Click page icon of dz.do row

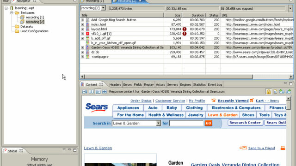(x=87, y=52)
